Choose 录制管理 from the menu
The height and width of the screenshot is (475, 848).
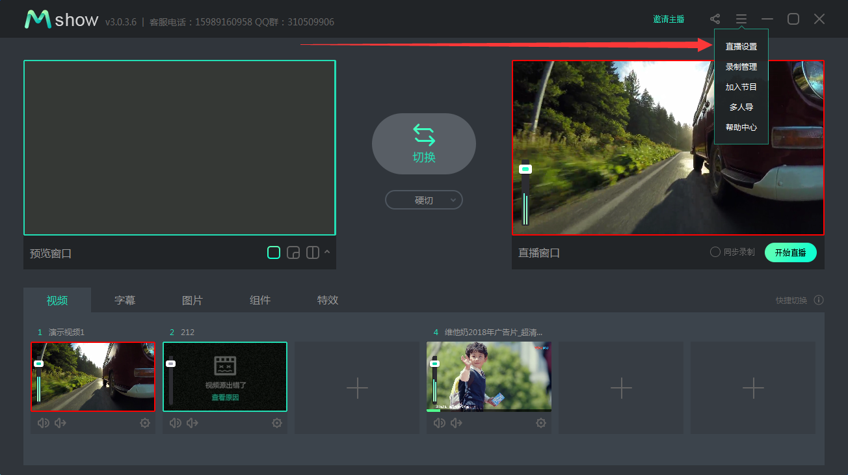(741, 67)
